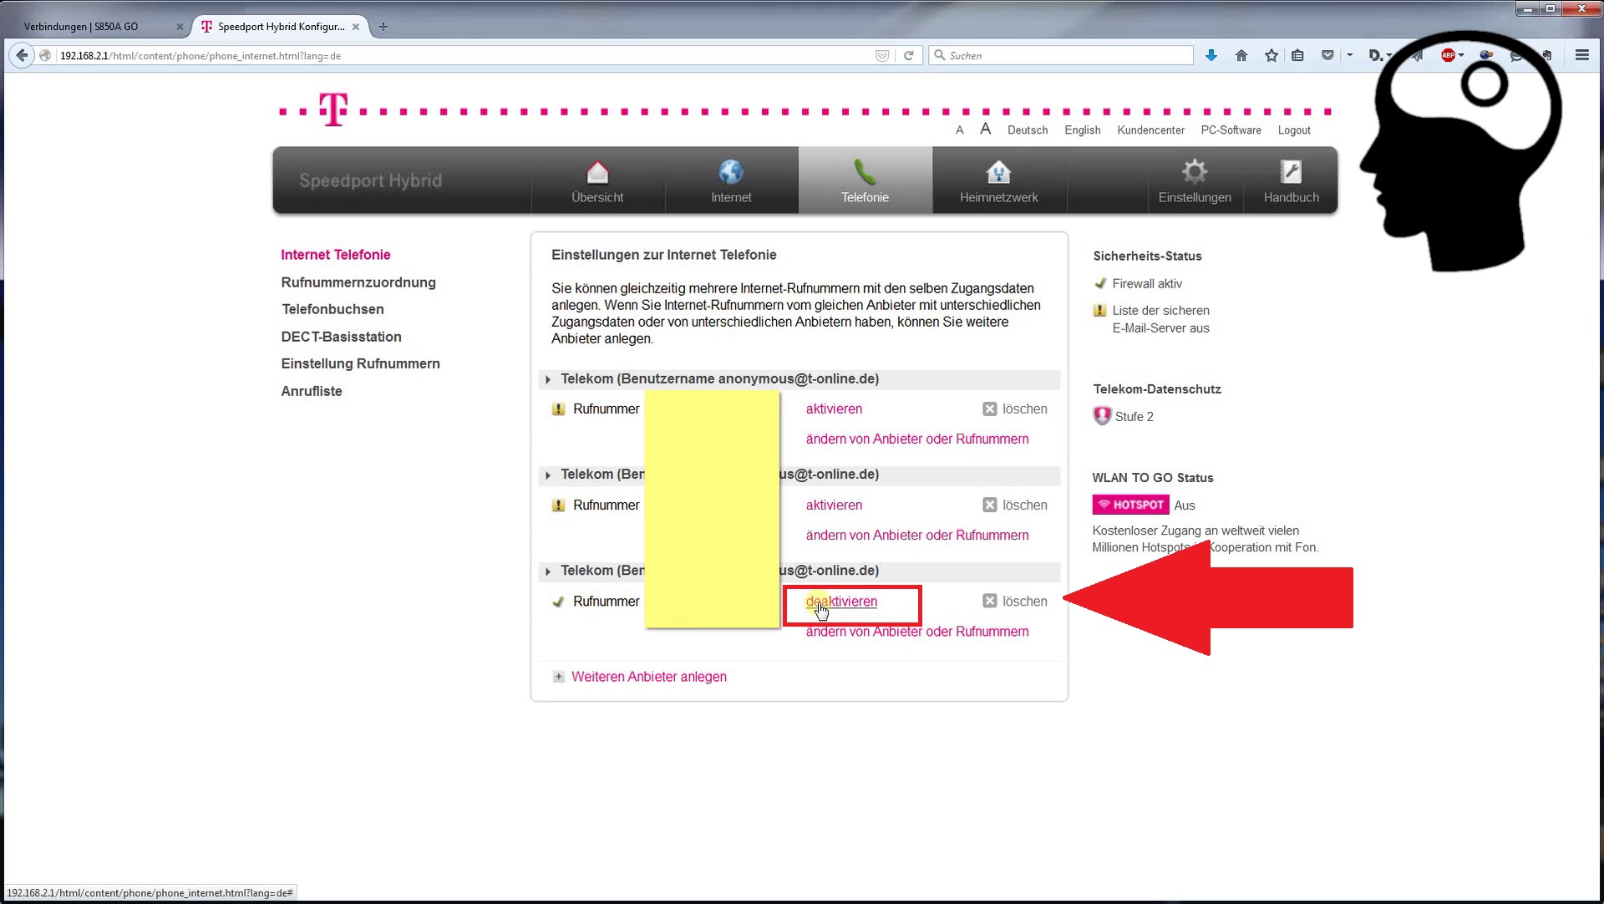Bookmark this page with star icon
Screen dimensions: 1604x904
pos(1272,55)
